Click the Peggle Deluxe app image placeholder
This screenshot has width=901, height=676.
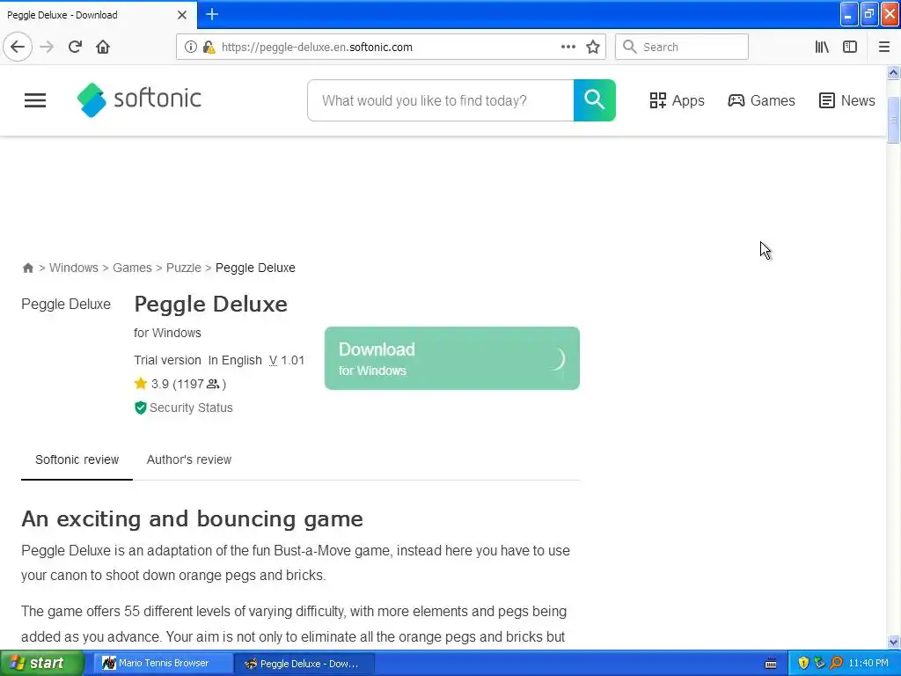(66, 304)
